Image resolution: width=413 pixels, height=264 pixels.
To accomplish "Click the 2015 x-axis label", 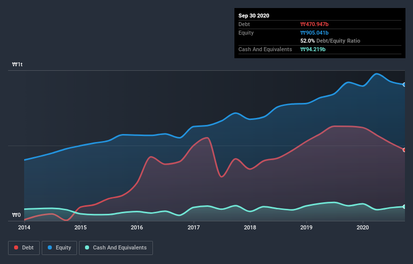I will pyautogui.click(x=80, y=227).
